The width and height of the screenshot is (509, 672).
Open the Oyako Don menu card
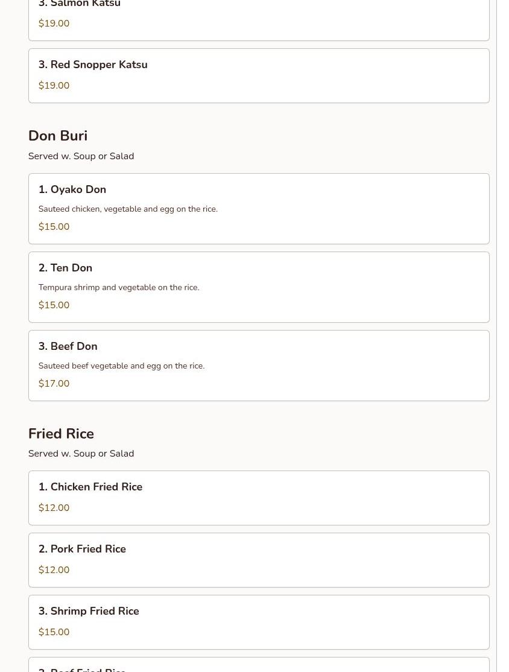click(x=259, y=209)
